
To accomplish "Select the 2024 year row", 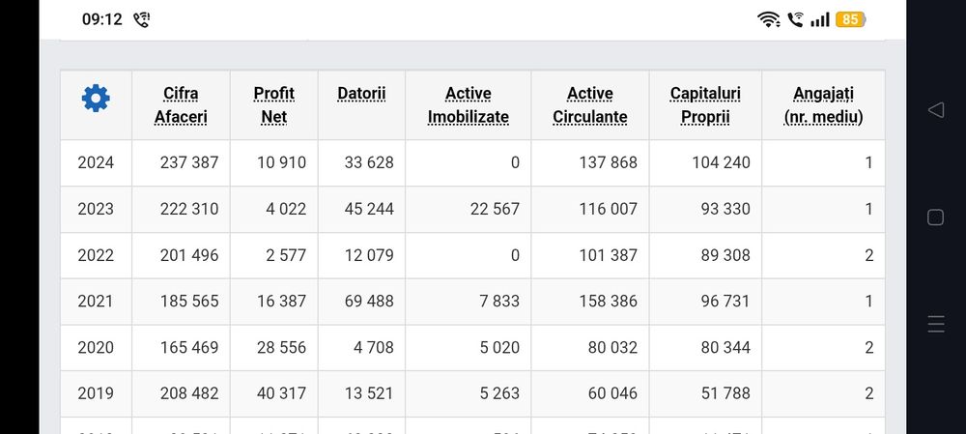I will coord(96,162).
